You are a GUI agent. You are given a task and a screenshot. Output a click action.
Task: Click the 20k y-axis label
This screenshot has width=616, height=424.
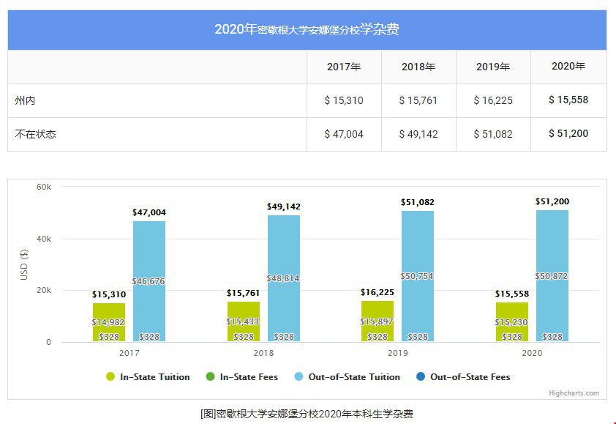(44, 290)
